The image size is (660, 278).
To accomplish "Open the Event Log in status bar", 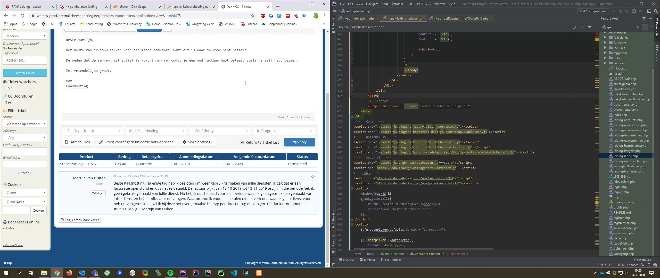I will [x=643, y=260].
